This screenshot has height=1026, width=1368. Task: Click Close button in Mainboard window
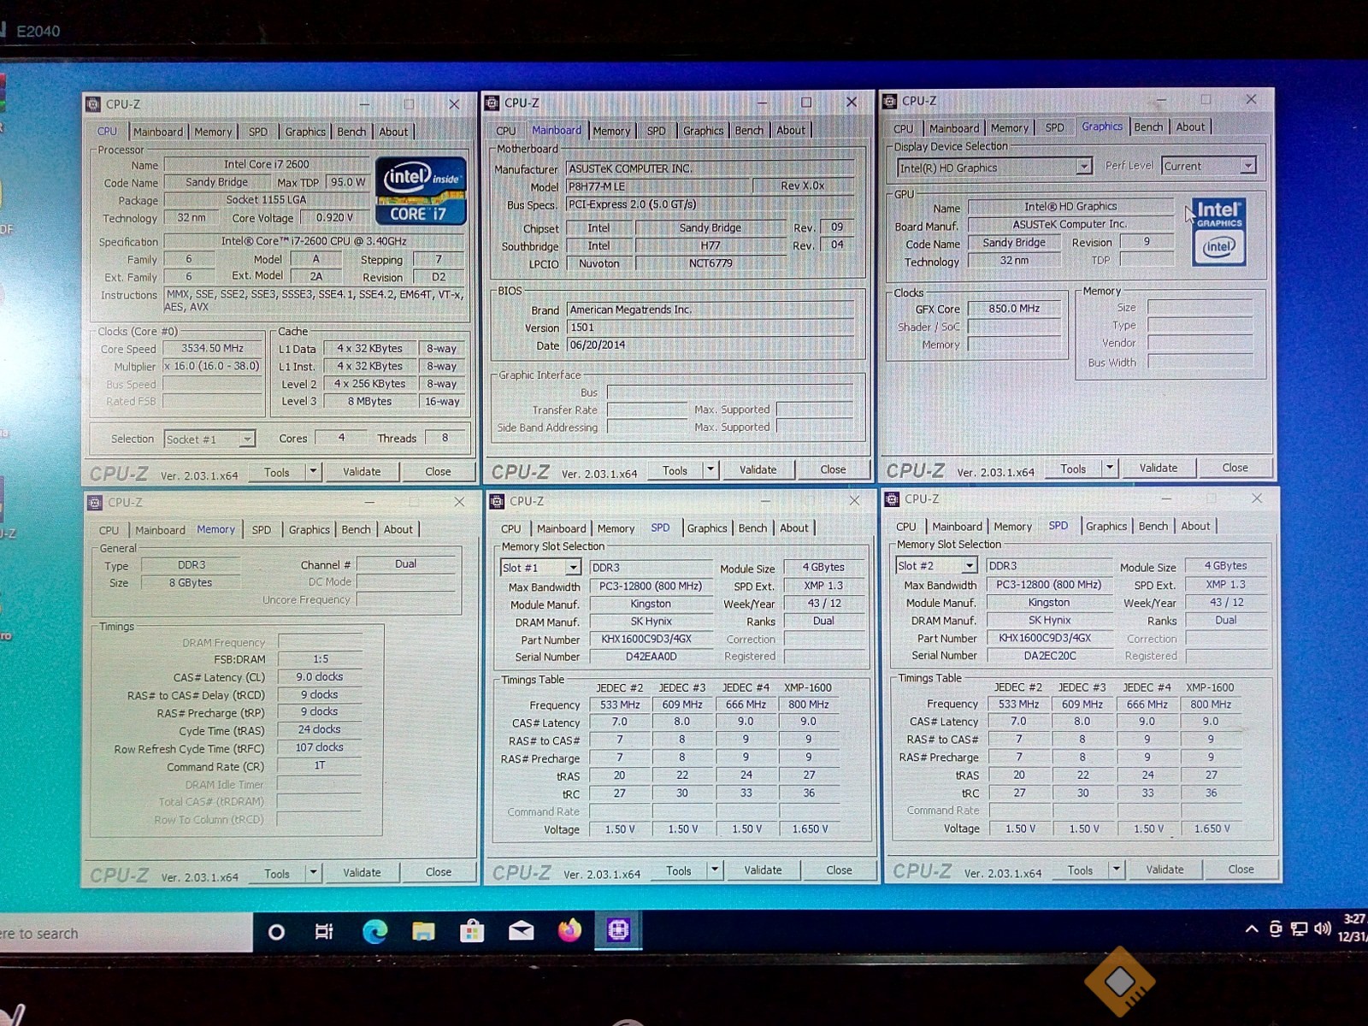(x=833, y=469)
